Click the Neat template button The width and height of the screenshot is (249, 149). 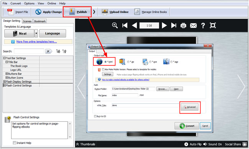click(19, 33)
